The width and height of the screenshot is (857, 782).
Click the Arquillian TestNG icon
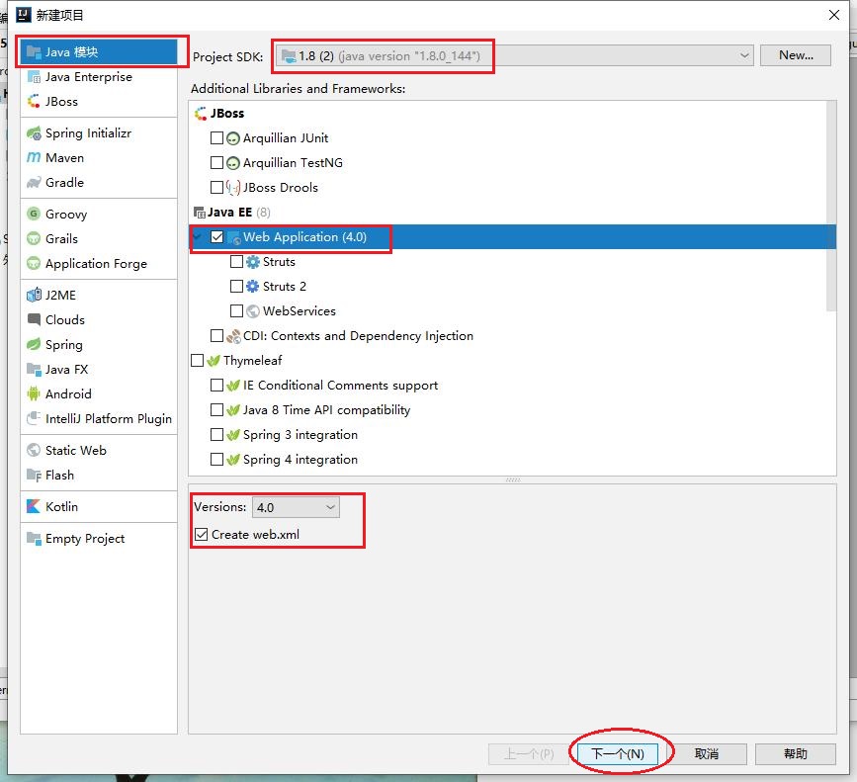tap(233, 163)
